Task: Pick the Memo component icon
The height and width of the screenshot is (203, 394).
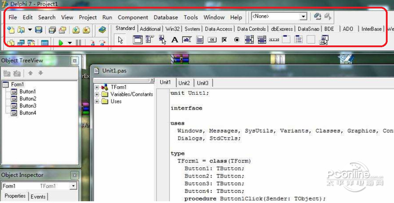Action: 199,39
